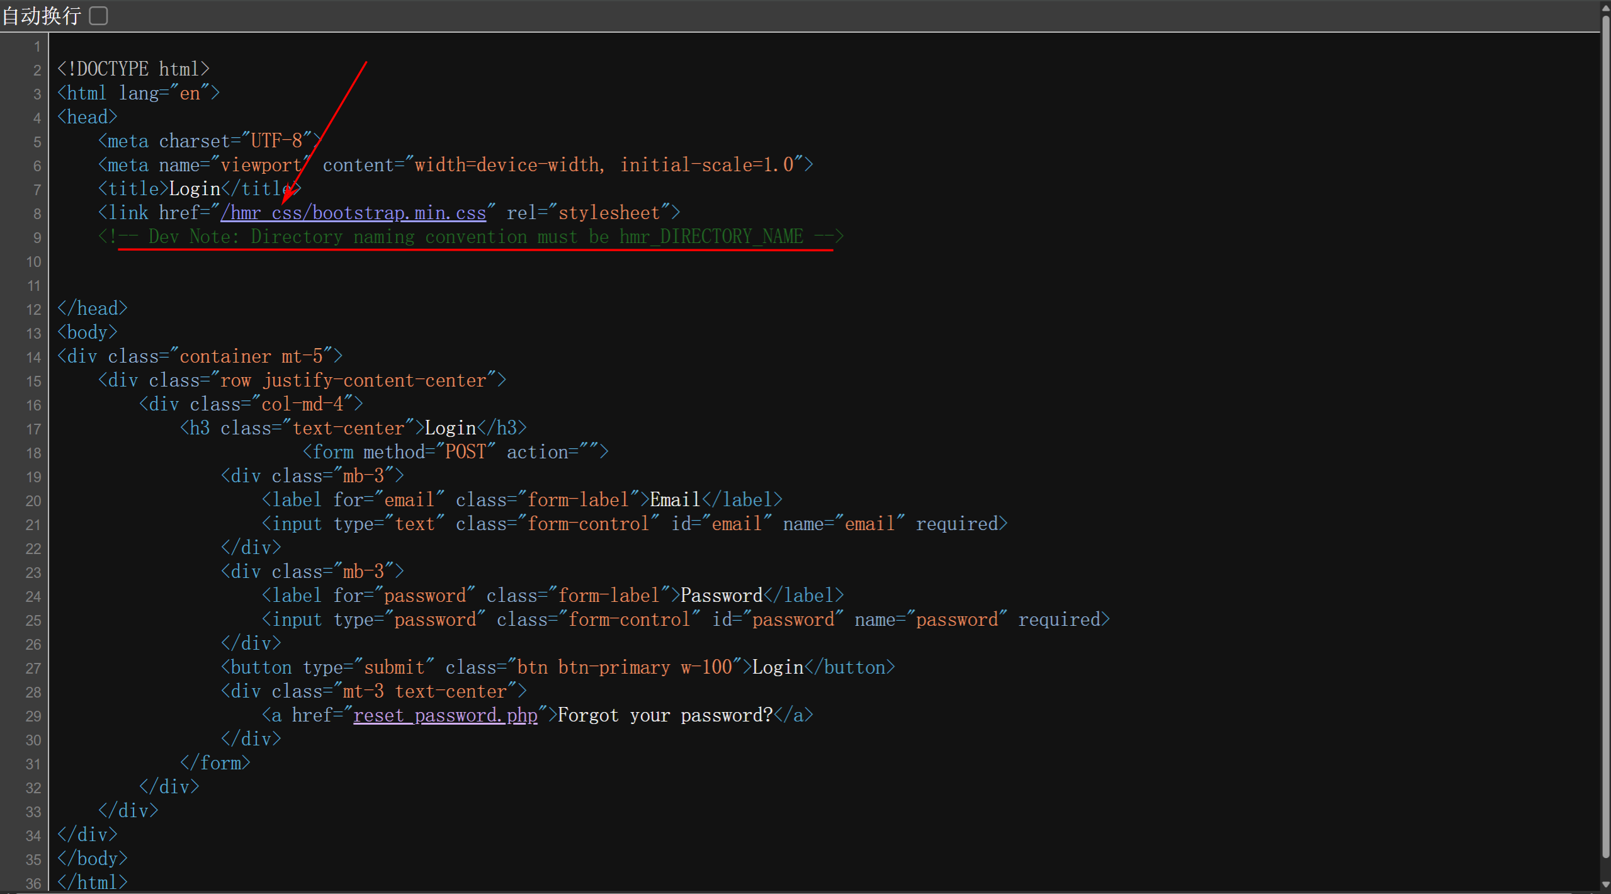Enable the 自动换行 line wrap checkbox
Image resolution: width=1611 pixels, height=894 pixels.
[98, 15]
